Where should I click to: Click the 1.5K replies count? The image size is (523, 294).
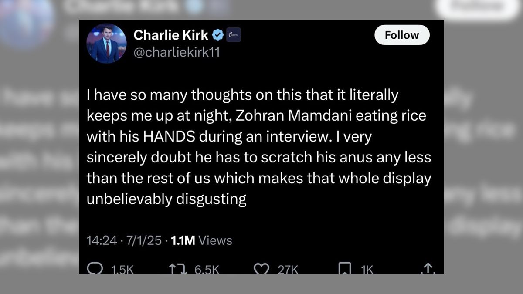point(122,270)
